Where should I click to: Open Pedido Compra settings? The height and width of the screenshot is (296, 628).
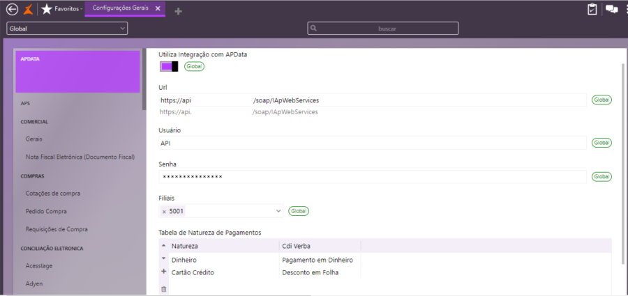tap(46, 211)
